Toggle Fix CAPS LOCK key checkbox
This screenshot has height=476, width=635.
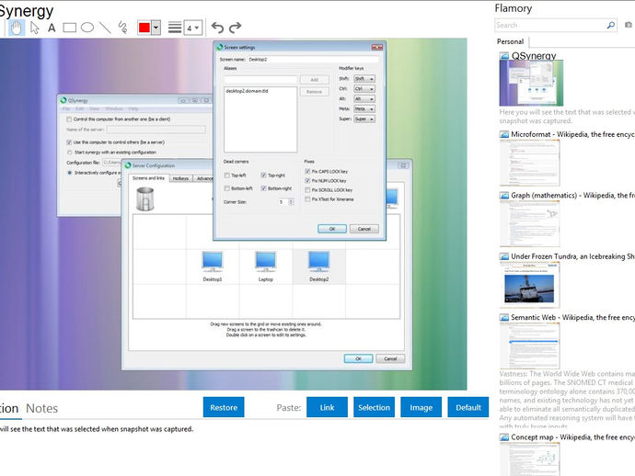click(x=307, y=172)
